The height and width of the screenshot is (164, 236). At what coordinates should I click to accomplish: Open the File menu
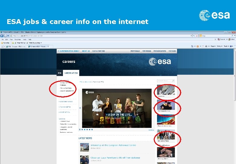pos(2,39)
